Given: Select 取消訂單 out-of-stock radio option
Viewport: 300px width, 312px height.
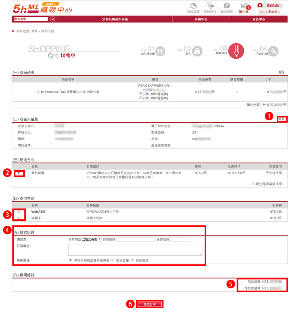Looking at the screenshot, I should tap(112, 259).
